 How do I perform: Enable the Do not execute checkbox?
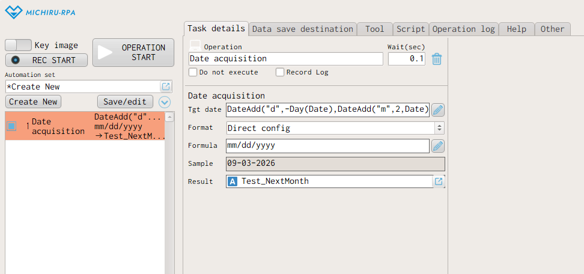pos(192,72)
